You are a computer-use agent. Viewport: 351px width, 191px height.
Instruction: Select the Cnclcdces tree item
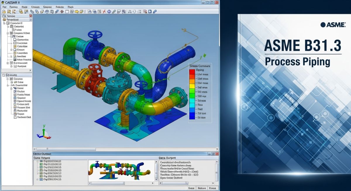[22, 43]
